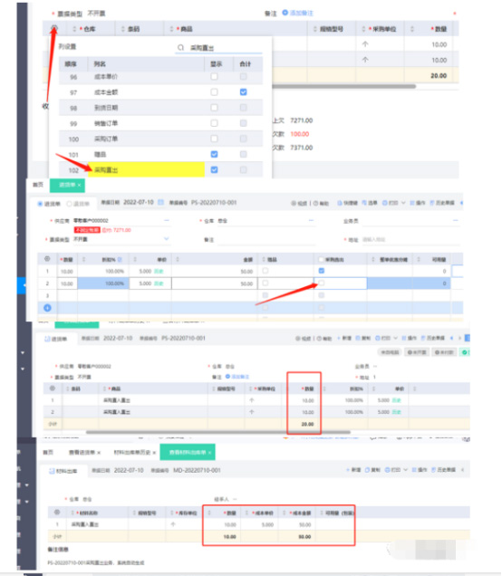Click 复制 copy icon in 材料出库 toolbar
502x576 pixels.
point(367,470)
